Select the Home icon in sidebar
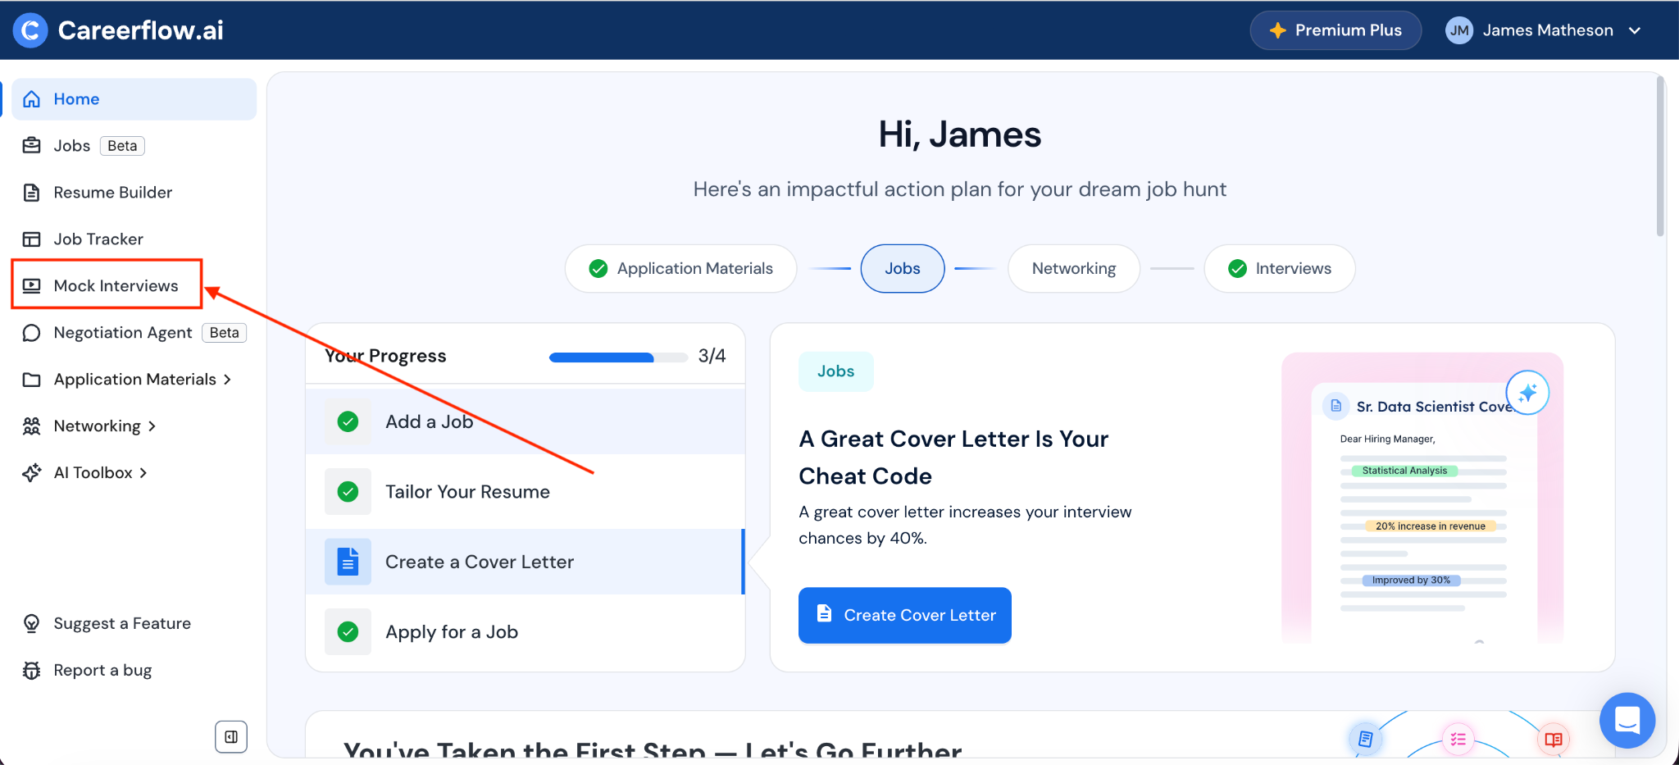 [31, 98]
